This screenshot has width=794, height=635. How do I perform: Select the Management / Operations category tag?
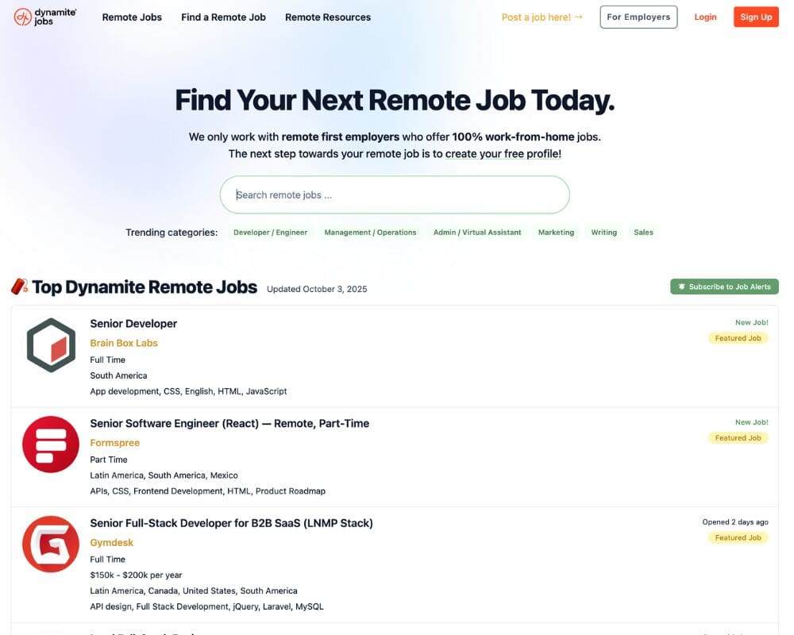click(x=370, y=233)
